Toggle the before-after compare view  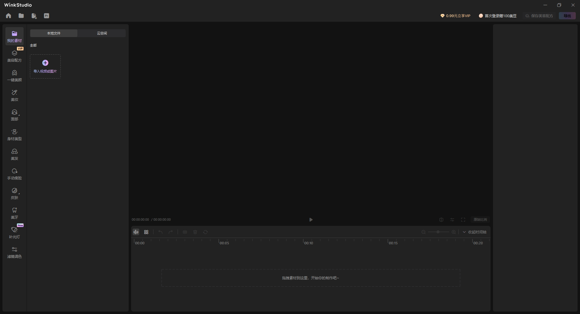point(441,219)
